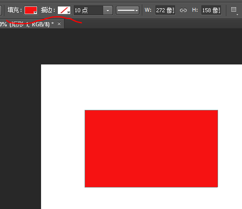Click the link width and height icon
Viewport: 242px width, 209px height.
click(183, 10)
